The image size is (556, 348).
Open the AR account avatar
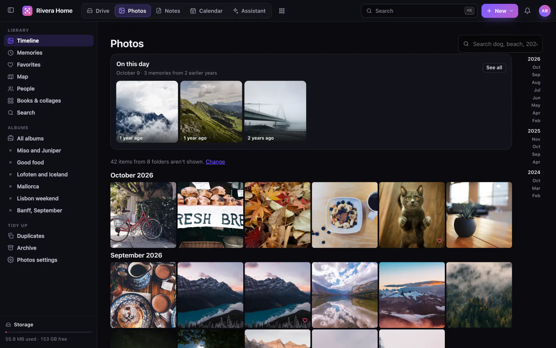[545, 11]
